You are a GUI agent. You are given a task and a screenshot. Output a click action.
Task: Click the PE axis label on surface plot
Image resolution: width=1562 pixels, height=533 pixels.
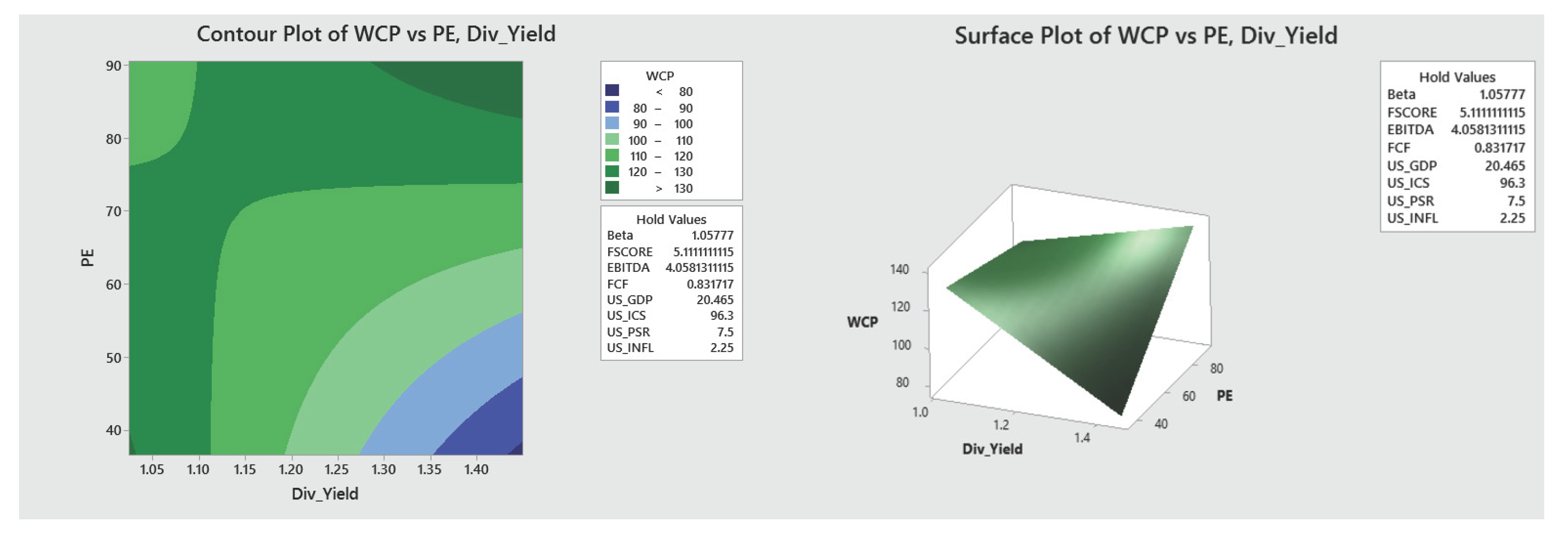(1224, 396)
